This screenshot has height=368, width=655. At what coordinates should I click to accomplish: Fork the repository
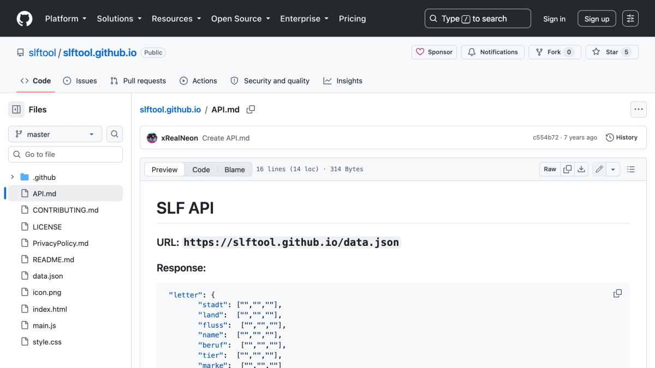pyautogui.click(x=555, y=52)
